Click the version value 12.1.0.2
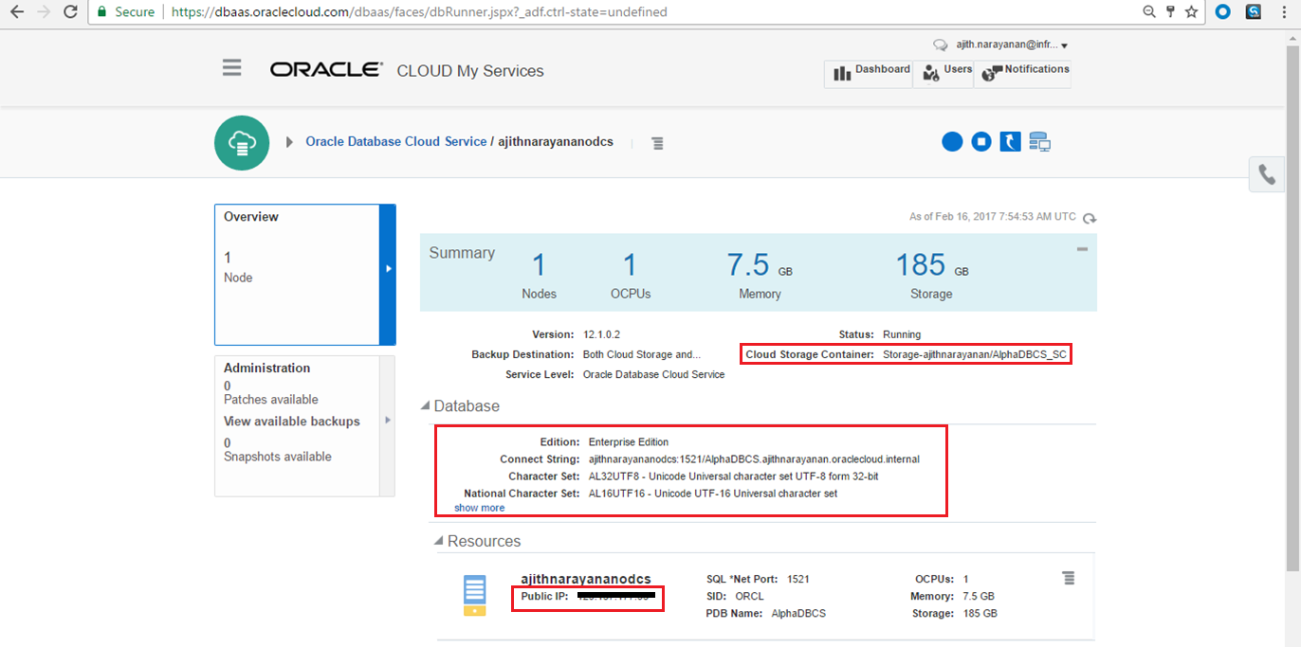 click(601, 334)
